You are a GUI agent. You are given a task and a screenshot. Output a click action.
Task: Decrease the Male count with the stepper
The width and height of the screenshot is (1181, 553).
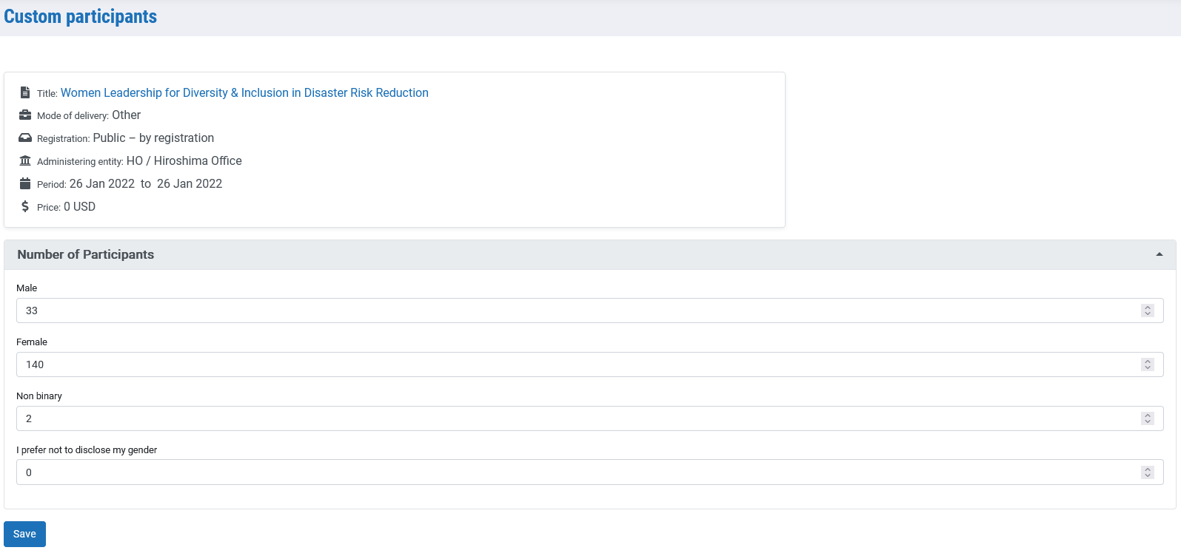[x=1148, y=314]
